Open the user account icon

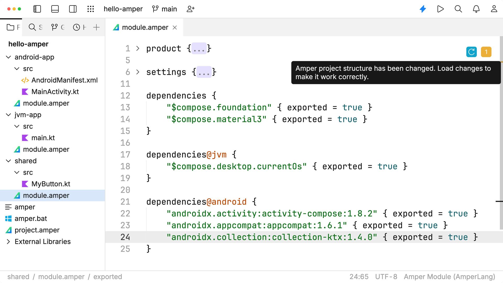click(x=494, y=9)
